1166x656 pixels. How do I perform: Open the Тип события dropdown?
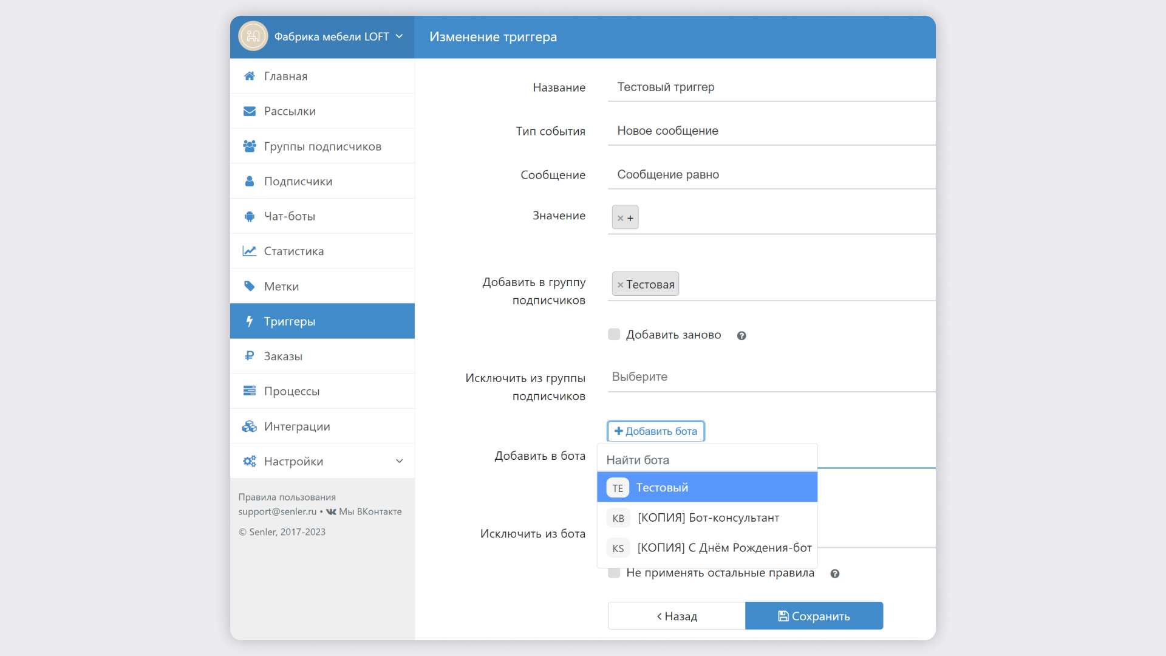point(771,131)
